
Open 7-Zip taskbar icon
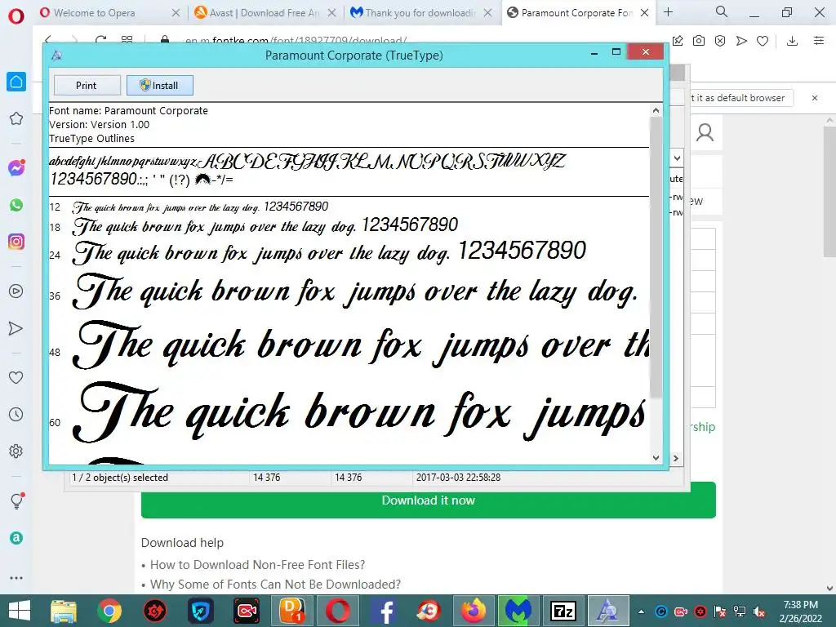pyautogui.click(x=563, y=611)
